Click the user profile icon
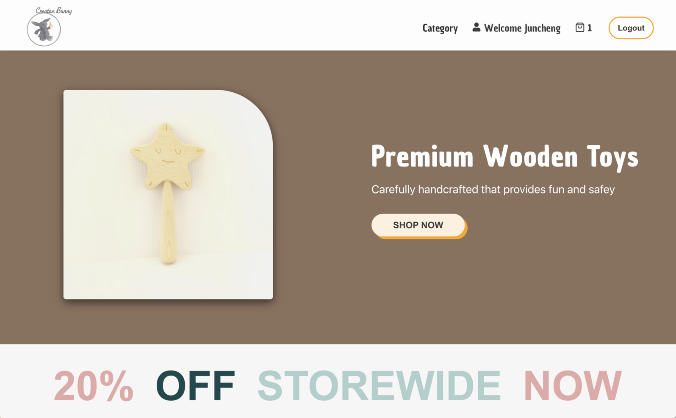The width and height of the screenshot is (676, 418). (477, 27)
